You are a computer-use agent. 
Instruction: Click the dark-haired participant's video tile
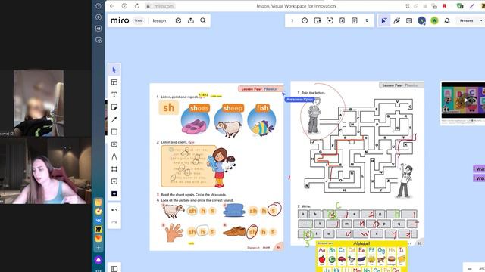click(45, 171)
